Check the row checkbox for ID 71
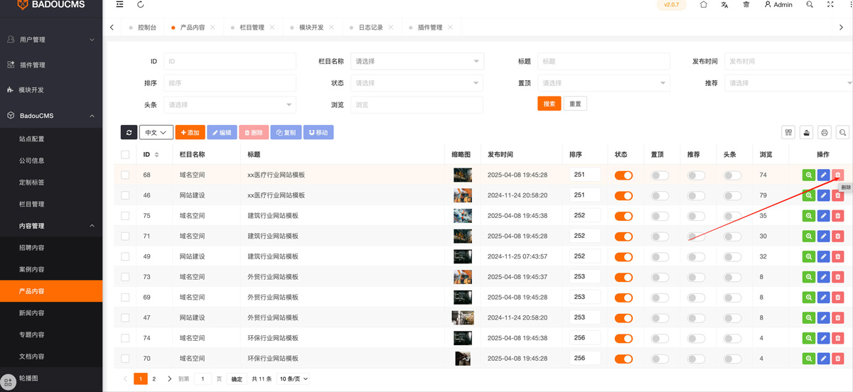The image size is (853, 392). point(125,236)
